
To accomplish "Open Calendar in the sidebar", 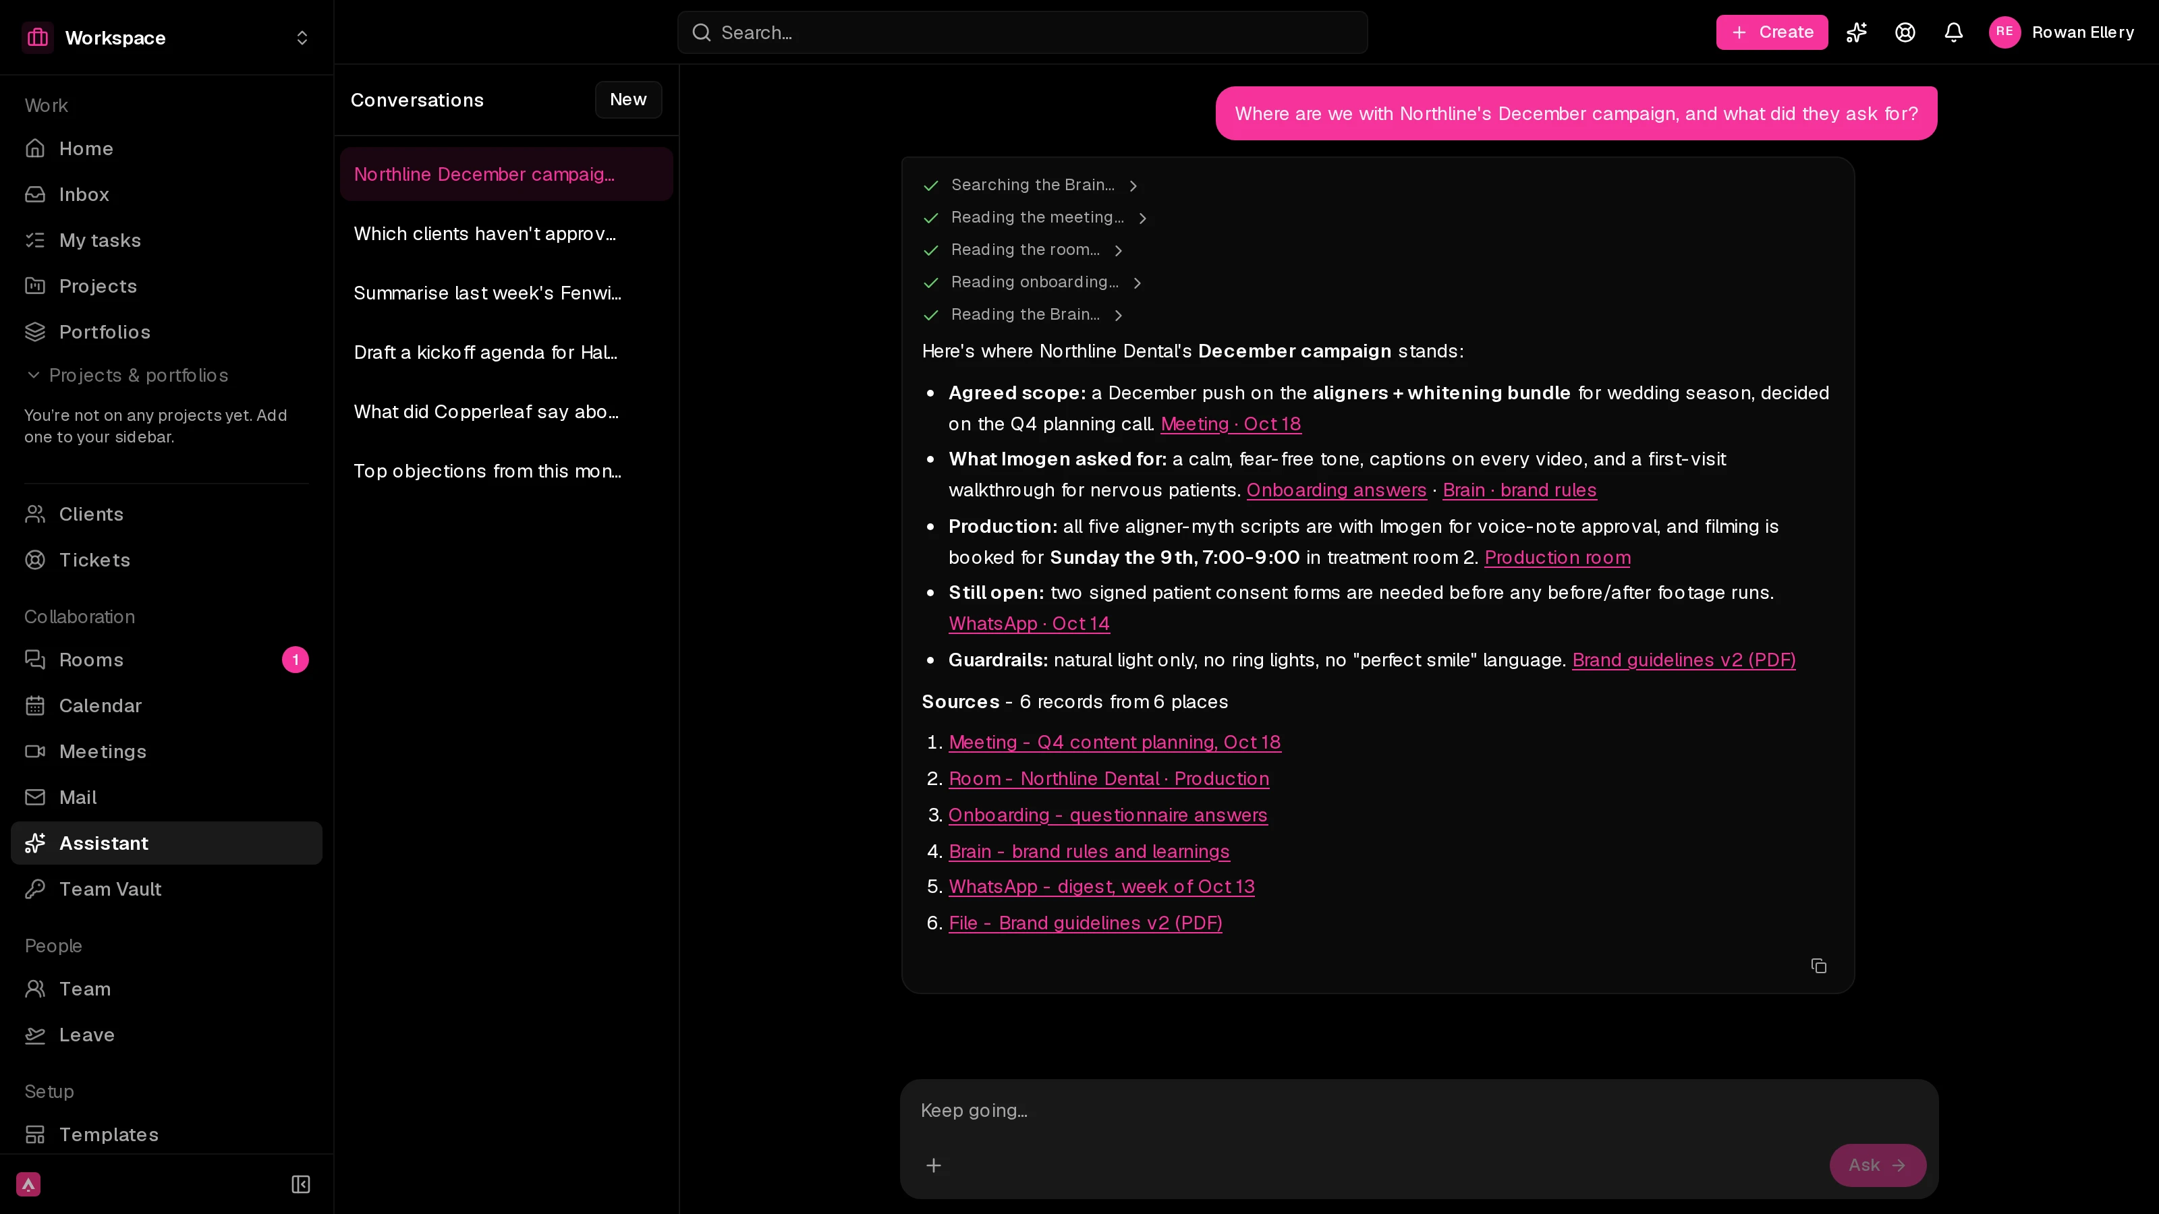I will coord(167,705).
